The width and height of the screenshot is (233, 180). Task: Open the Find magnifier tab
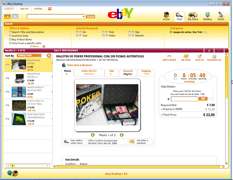(179, 16)
